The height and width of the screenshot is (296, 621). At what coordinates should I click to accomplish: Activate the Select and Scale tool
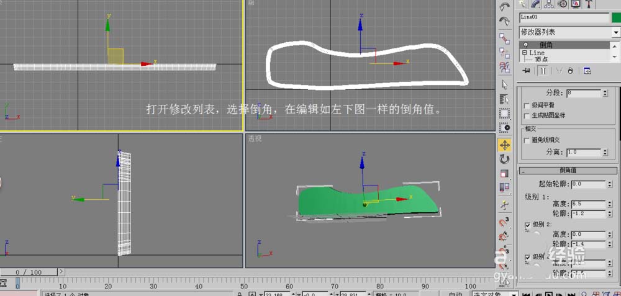tap(504, 174)
